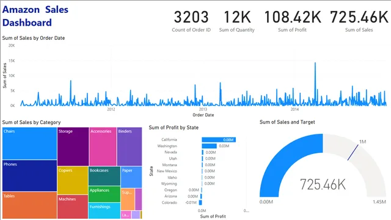Click the Sum of Sales and Target title
Viewport: 391px width, 220px height.
287,122
